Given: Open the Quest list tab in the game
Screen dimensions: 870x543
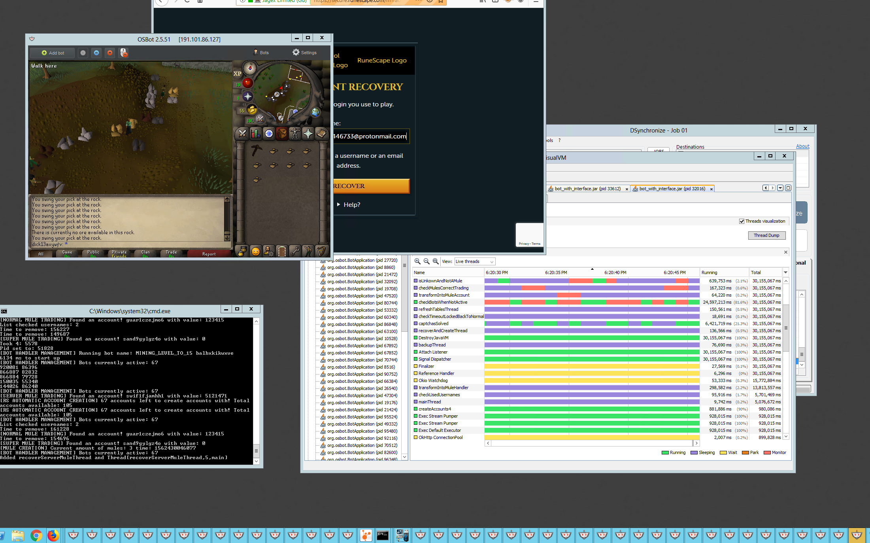Looking at the screenshot, I should tap(269, 134).
